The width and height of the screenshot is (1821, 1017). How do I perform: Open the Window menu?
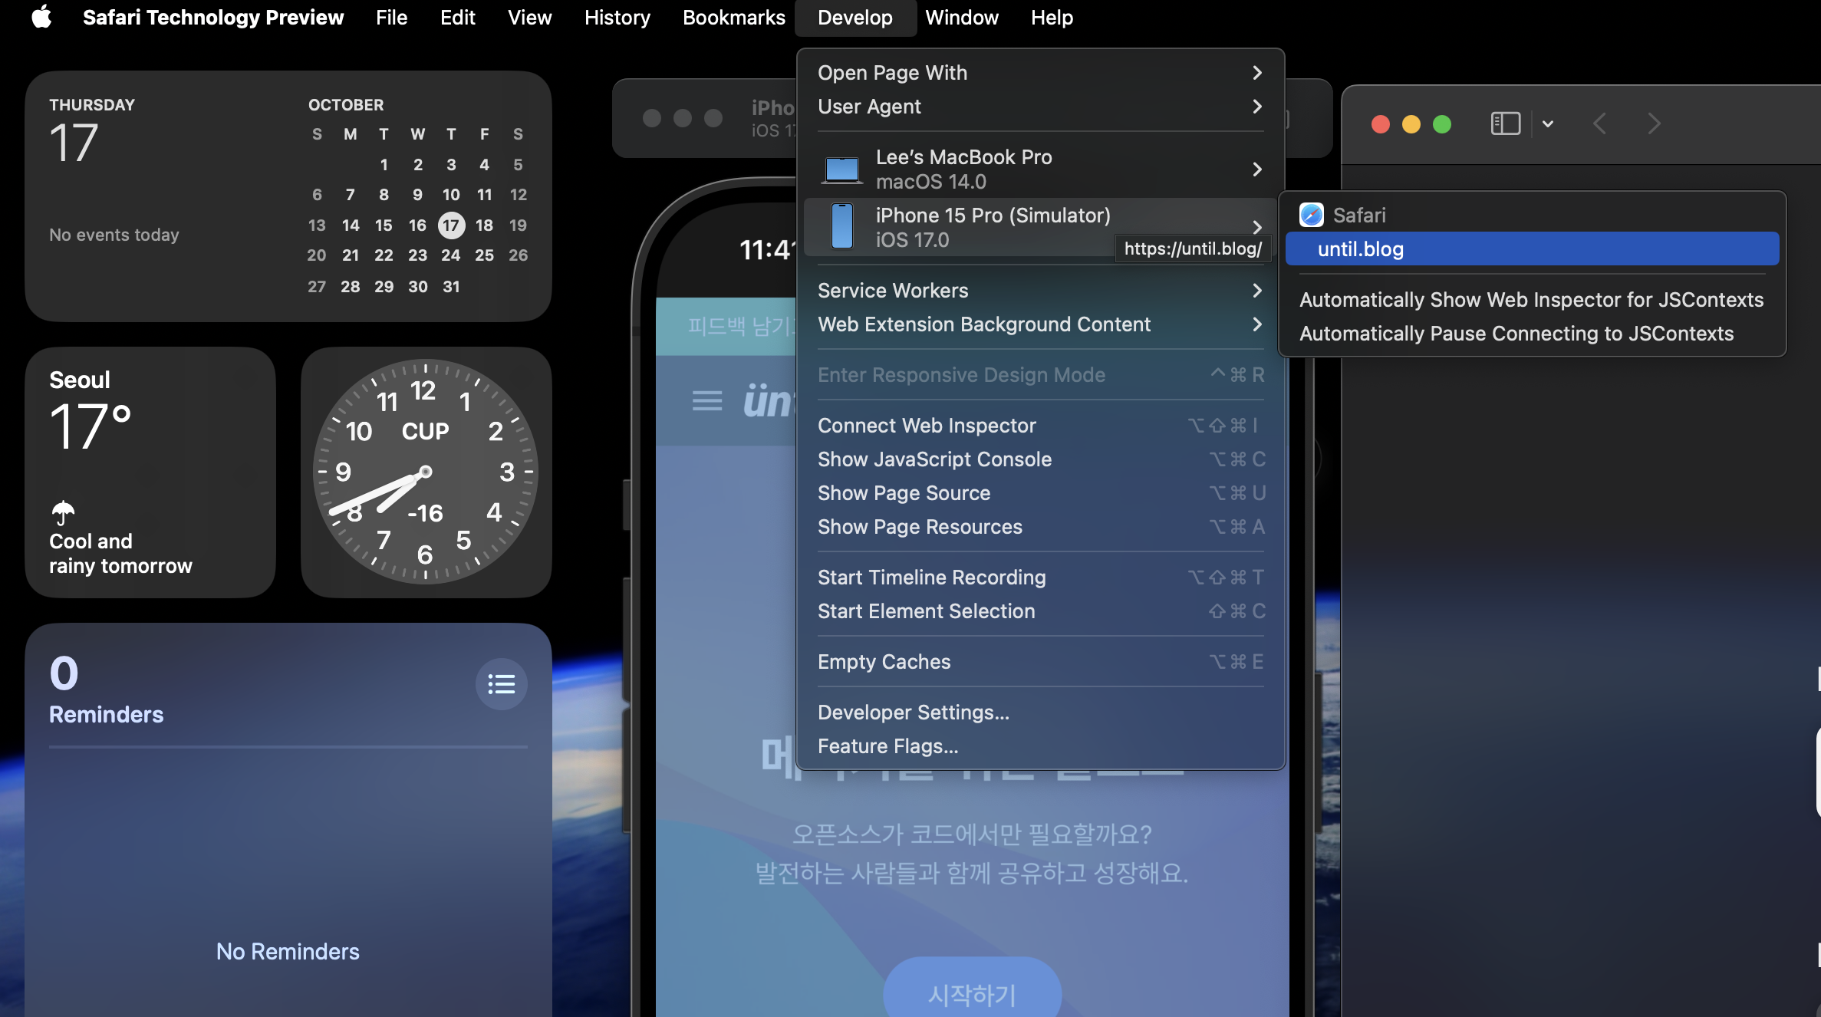pyautogui.click(x=961, y=17)
